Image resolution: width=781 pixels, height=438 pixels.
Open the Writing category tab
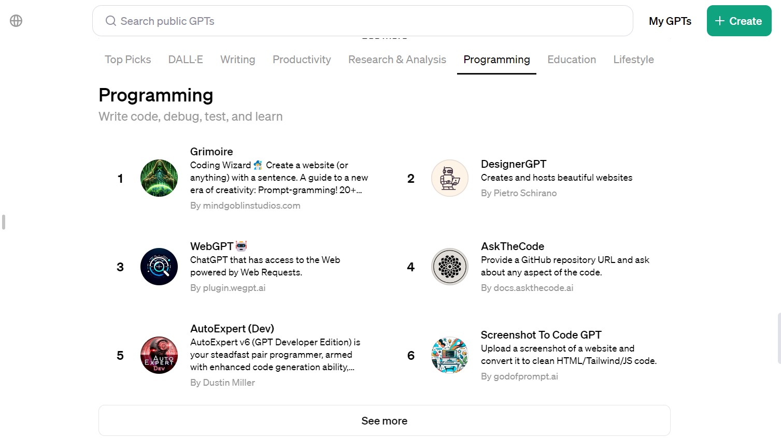point(238,60)
